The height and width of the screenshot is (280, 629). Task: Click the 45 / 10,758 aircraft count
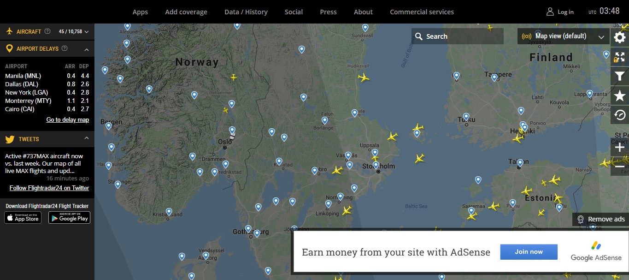(x=71, y=31)
